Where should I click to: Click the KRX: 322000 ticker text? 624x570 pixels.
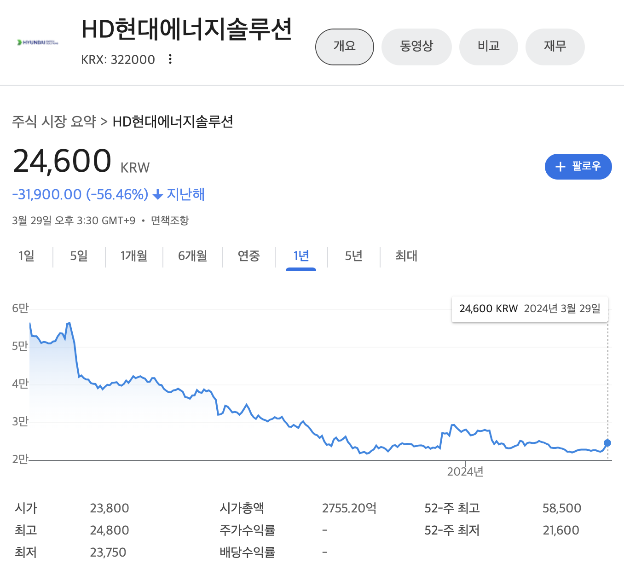pyautogui.click(x=118, y=60)
